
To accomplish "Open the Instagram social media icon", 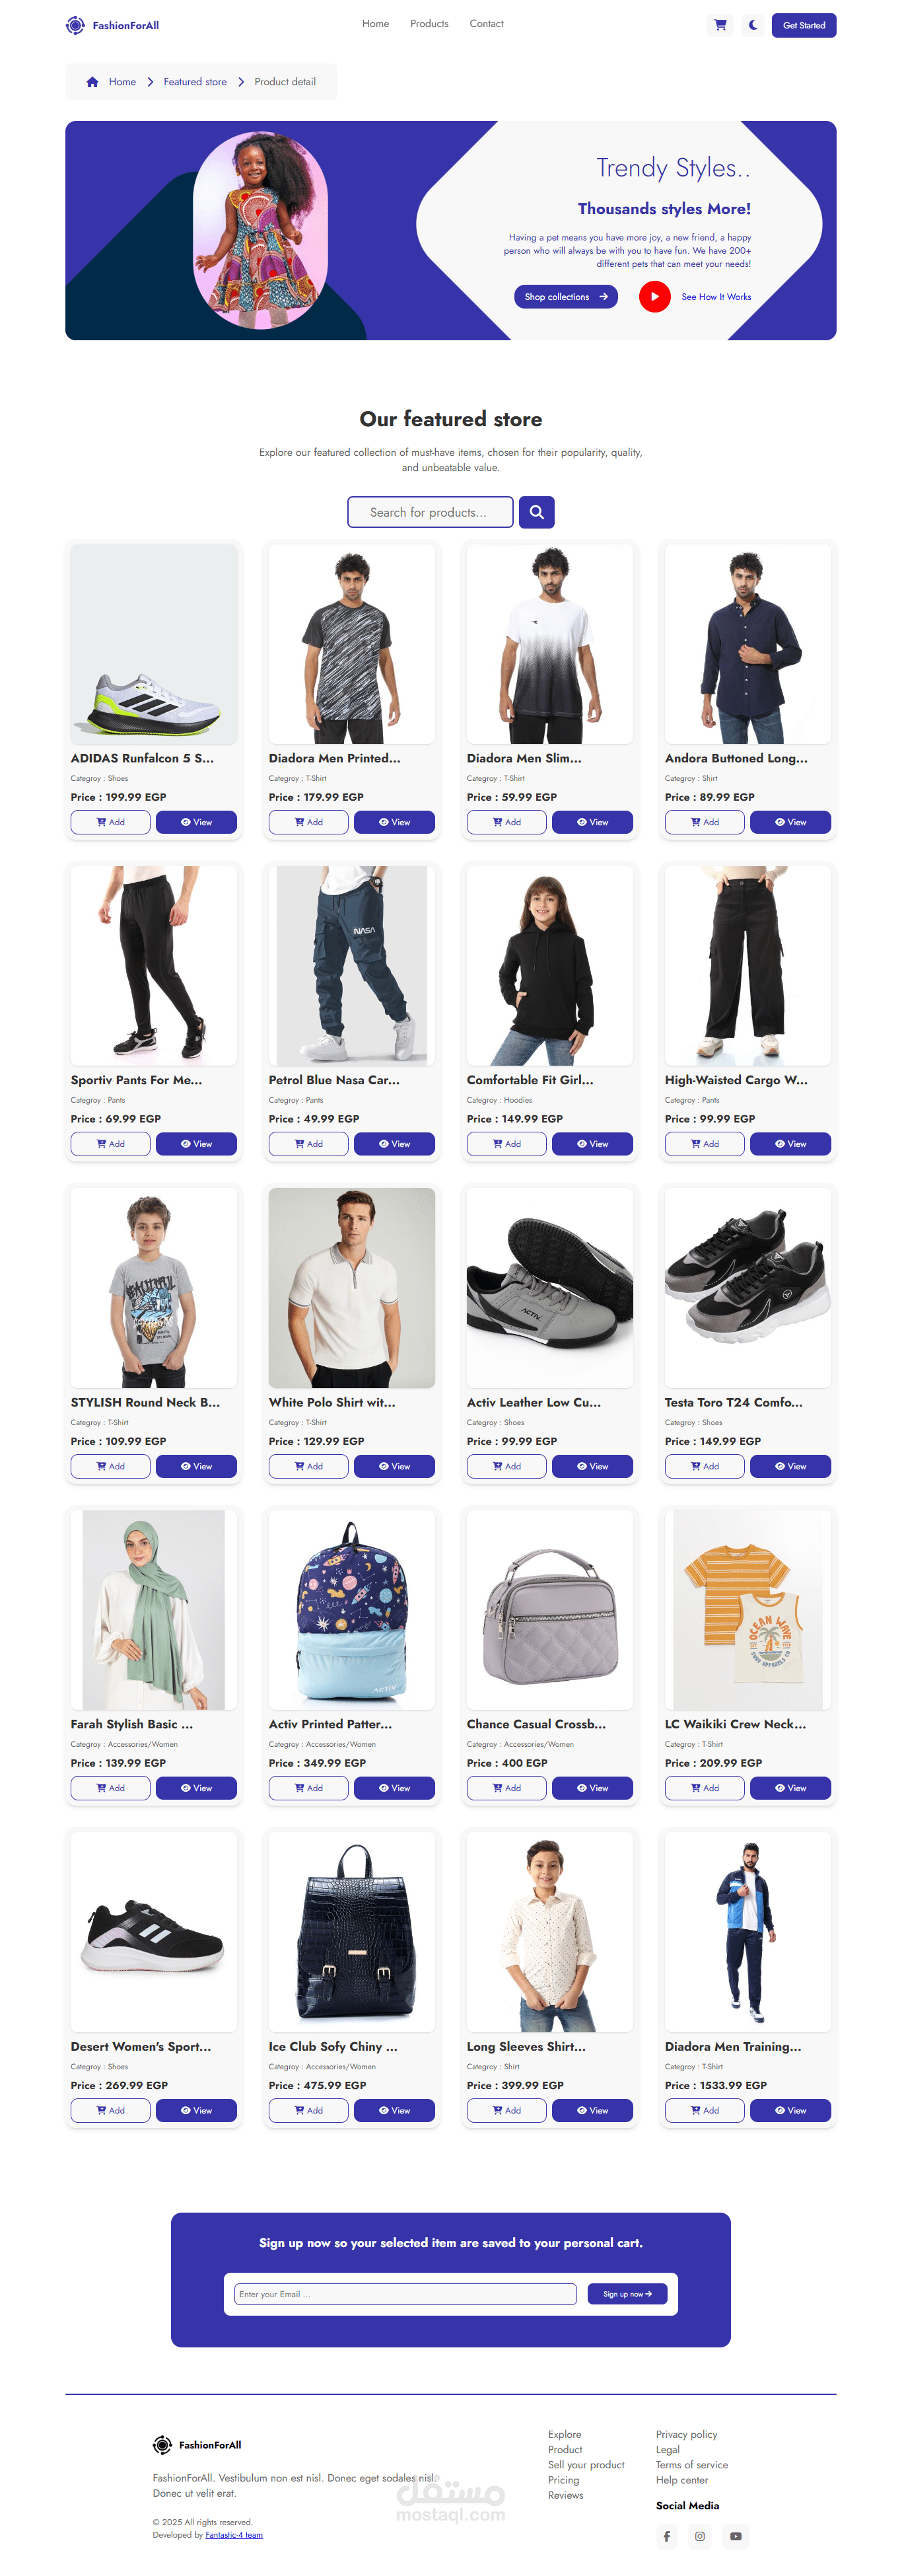I will point(700,2536).
